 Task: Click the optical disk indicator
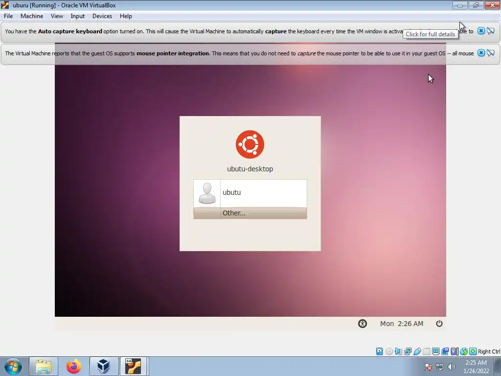coord(389,352)
